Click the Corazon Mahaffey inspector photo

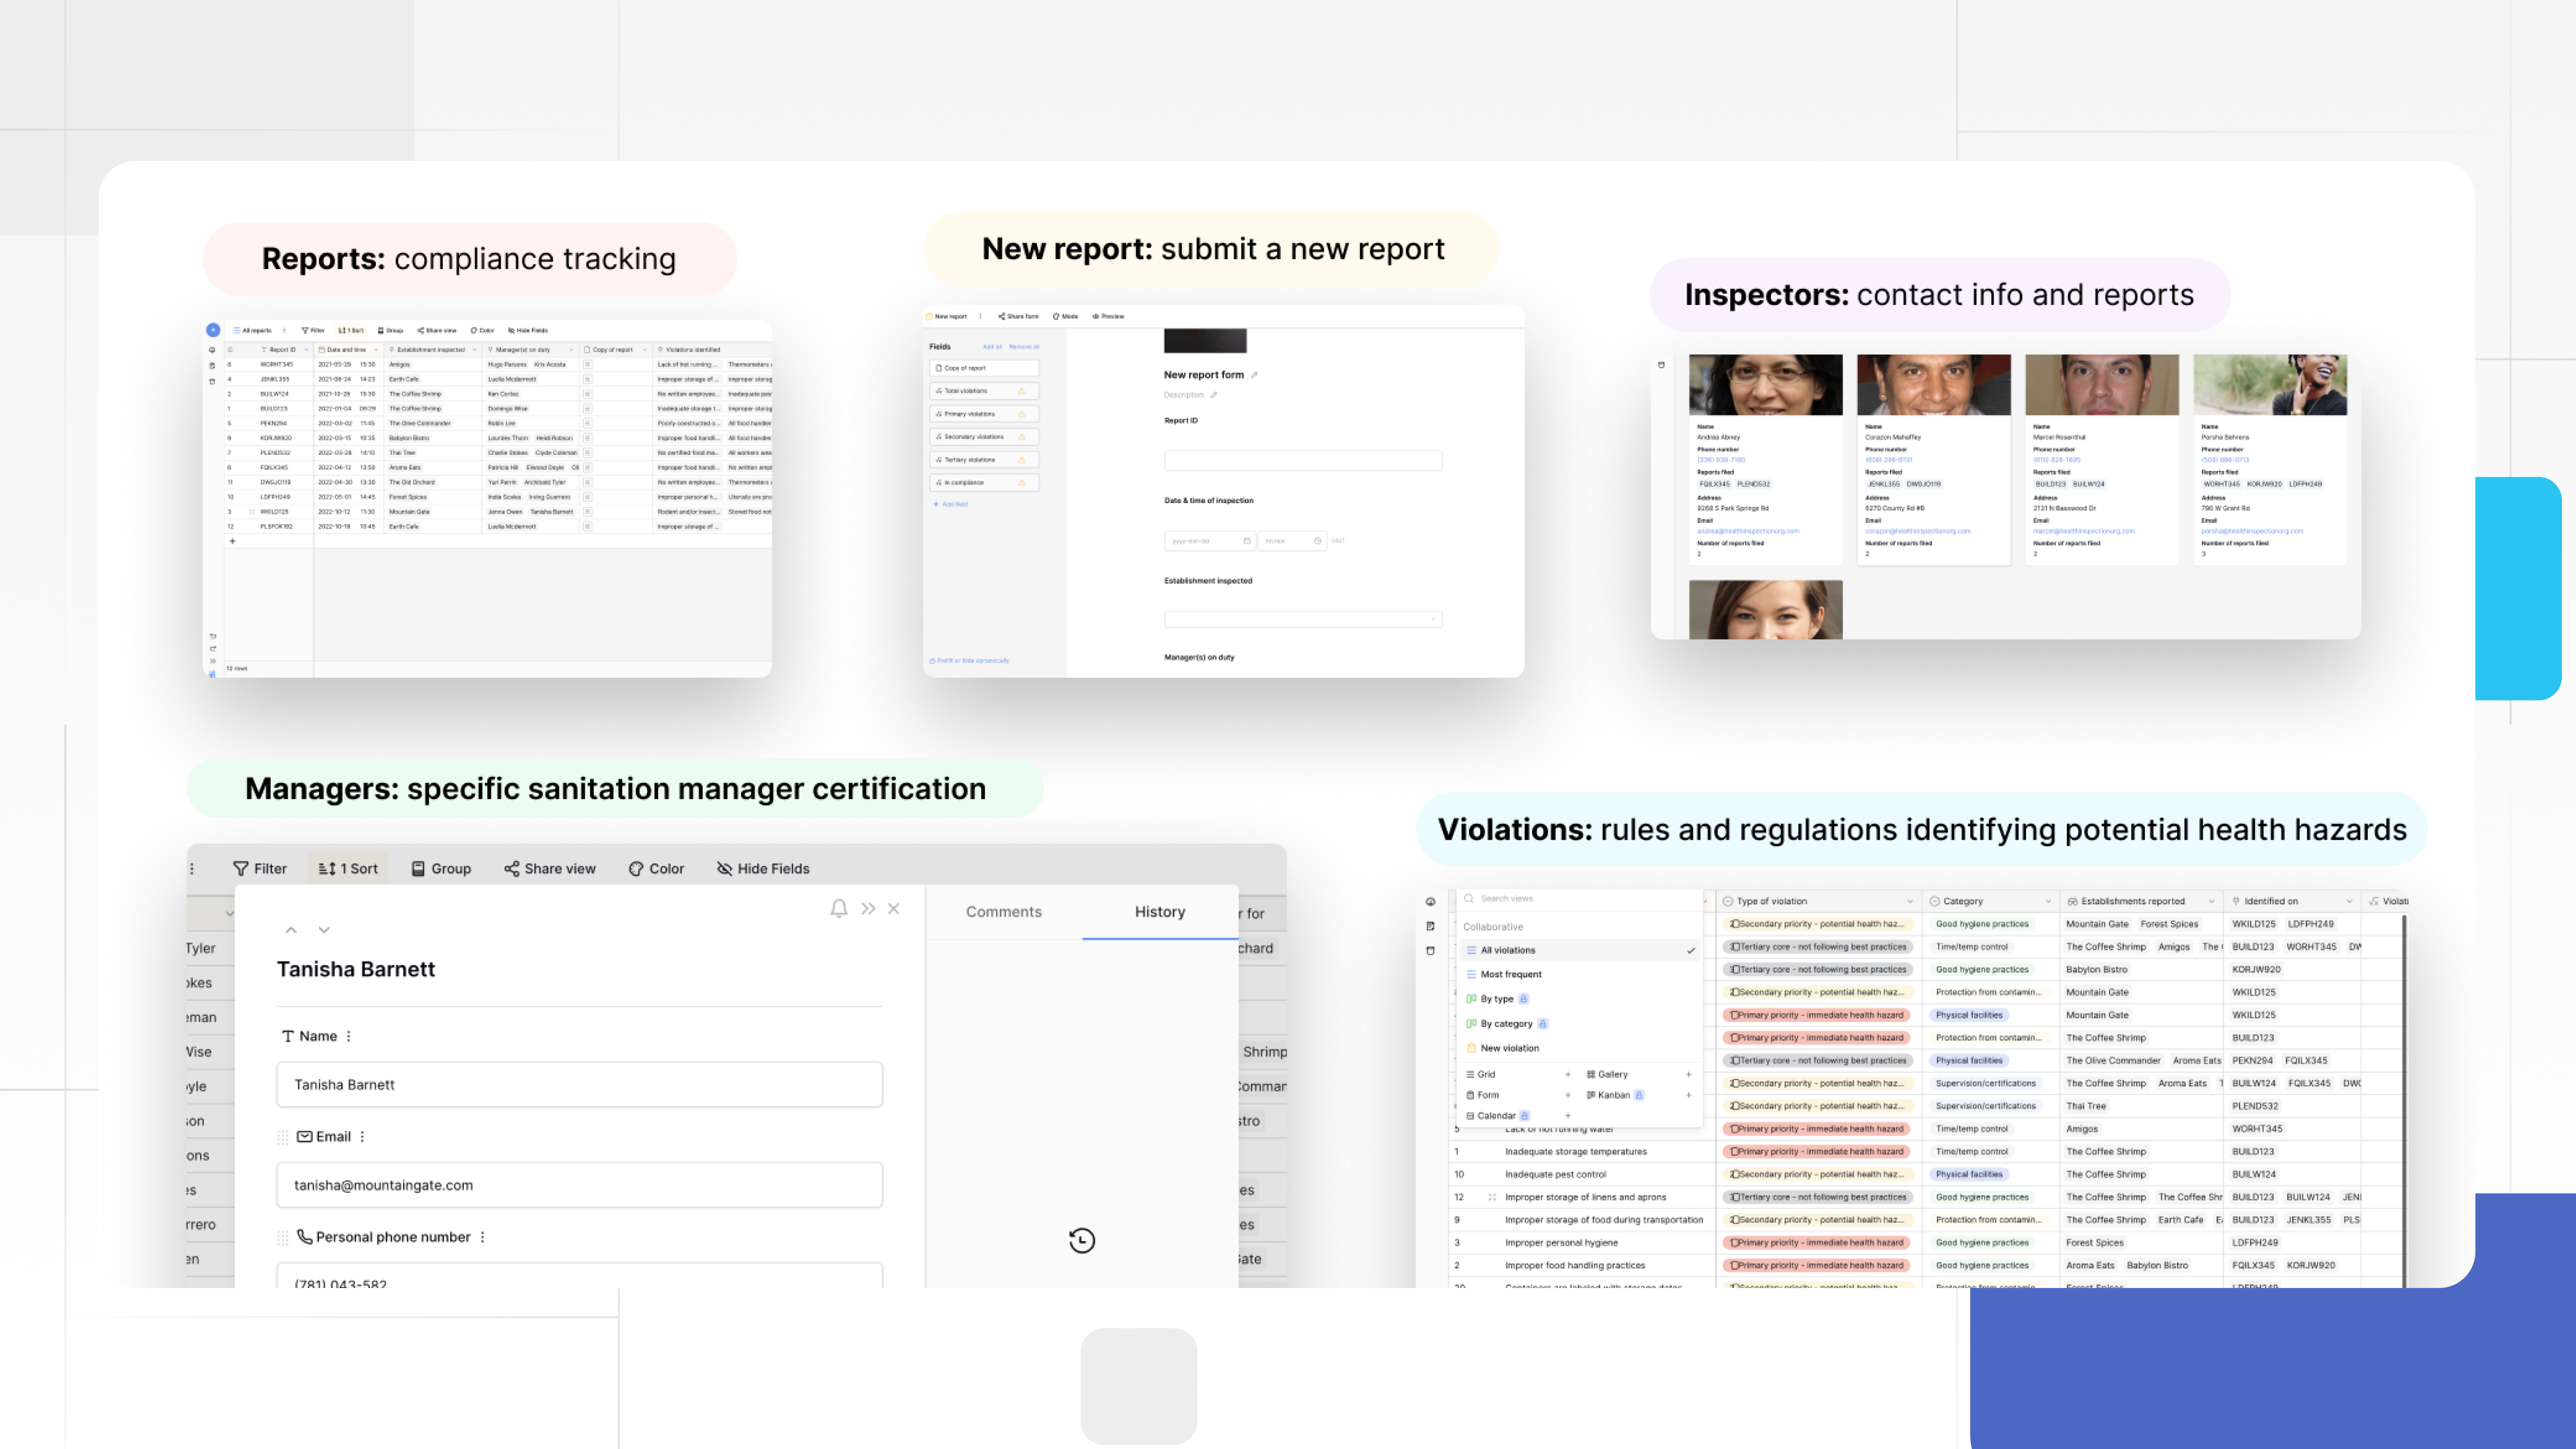(x=1933, y=385)
